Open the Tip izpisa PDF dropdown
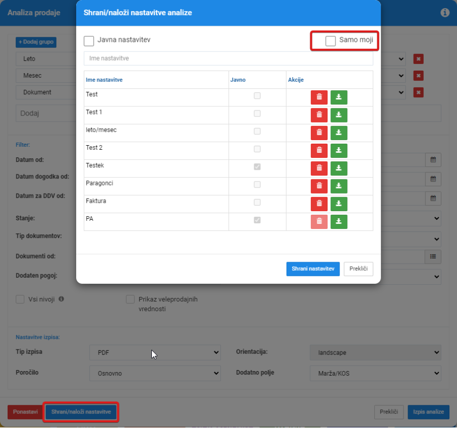 click(155, 352)
